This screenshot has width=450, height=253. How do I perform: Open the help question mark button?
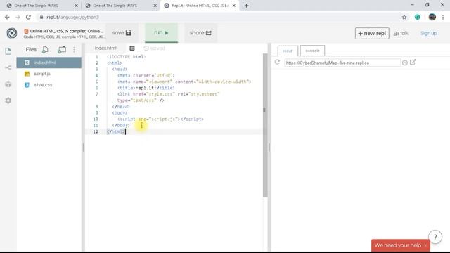coord(435,237)
